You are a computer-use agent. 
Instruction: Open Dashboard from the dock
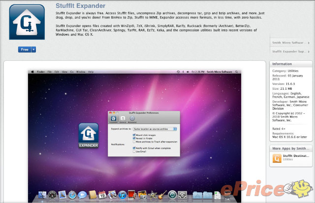pyautogui.click(x=52, y=195)
